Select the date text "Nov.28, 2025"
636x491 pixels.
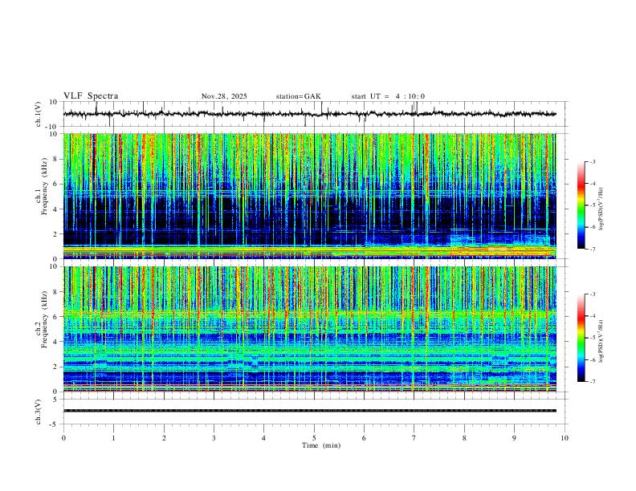tap(224, 96)
